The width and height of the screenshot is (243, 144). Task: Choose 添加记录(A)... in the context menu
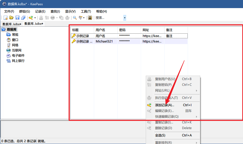coord(173,105)
